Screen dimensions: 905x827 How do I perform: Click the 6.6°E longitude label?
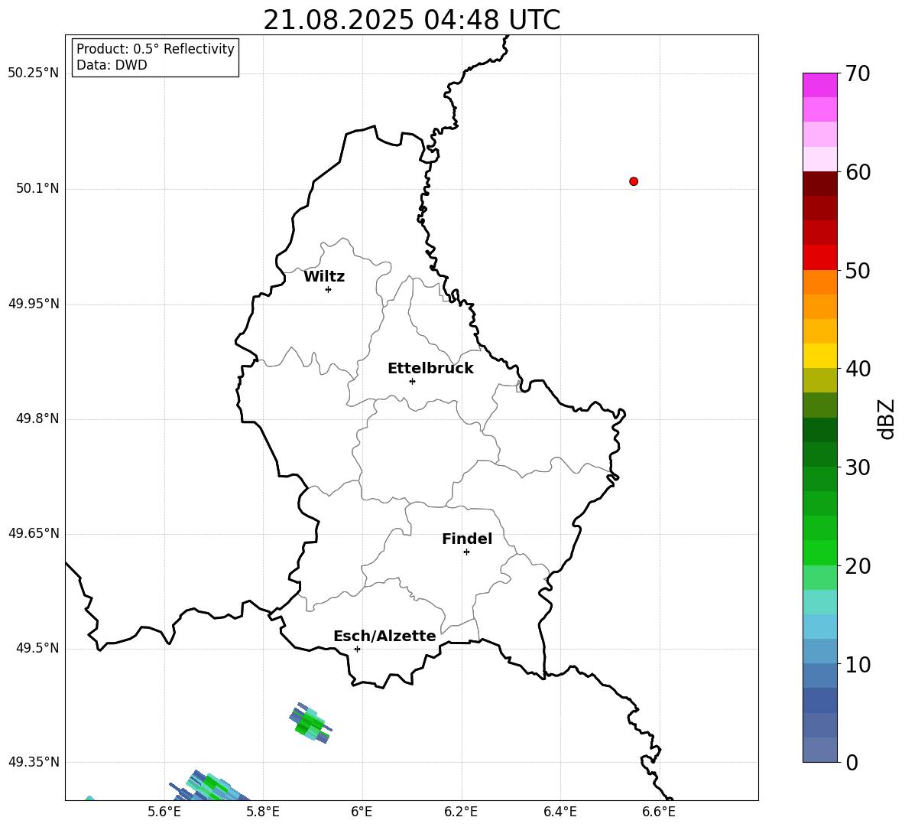(659, 812)
